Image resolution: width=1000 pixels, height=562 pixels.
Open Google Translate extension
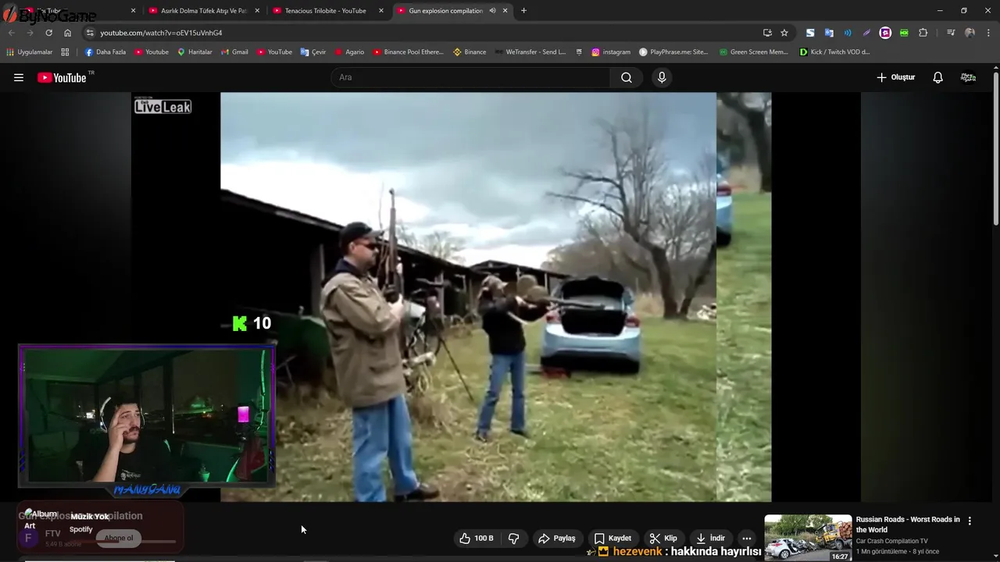tap(829, 33)
